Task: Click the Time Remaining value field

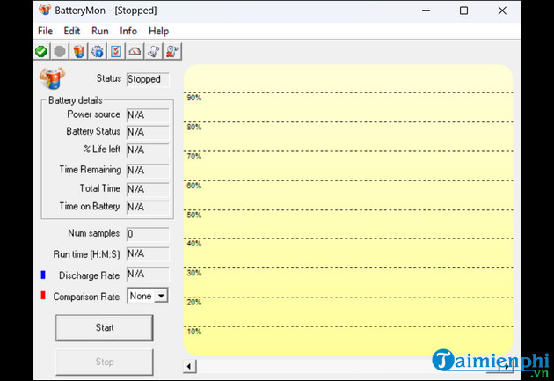Action: click(148, 171)
